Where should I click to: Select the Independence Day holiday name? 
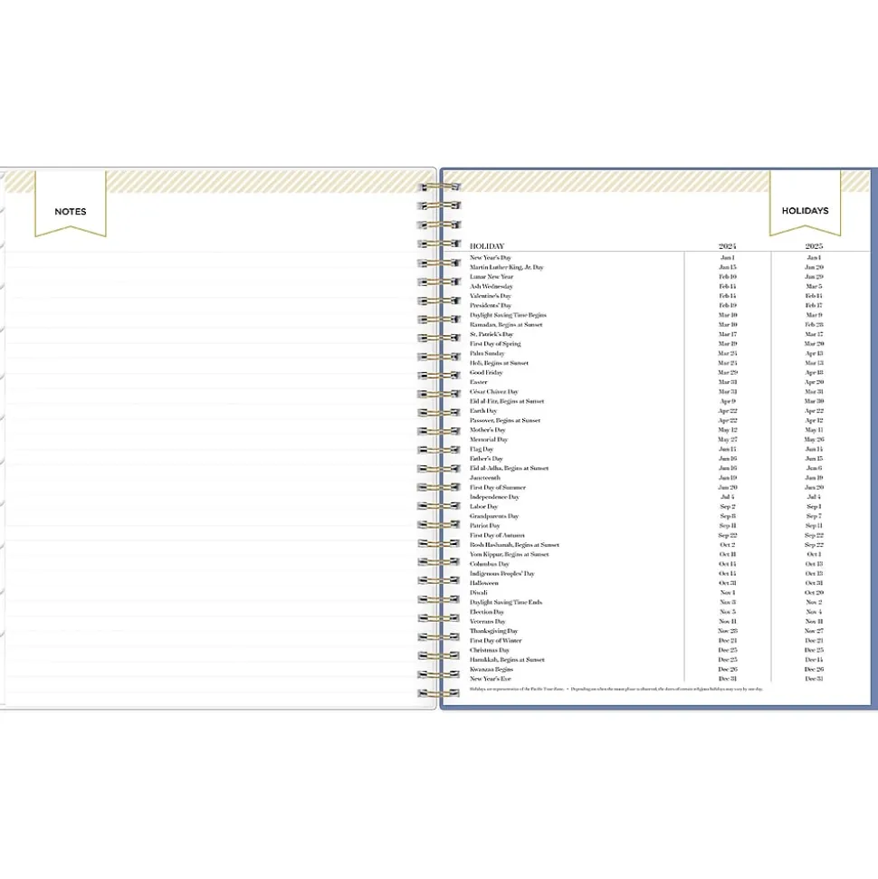pyautogui.click(x=494, y=497)
